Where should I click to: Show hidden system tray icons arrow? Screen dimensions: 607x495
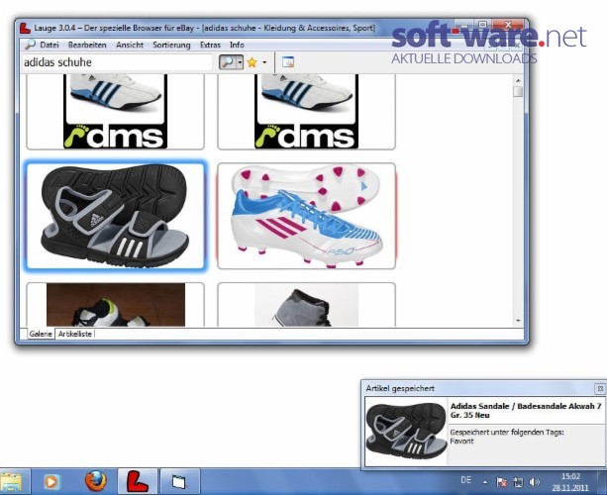[x=485, y=482]
